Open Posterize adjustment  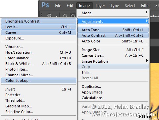point(39,95)
